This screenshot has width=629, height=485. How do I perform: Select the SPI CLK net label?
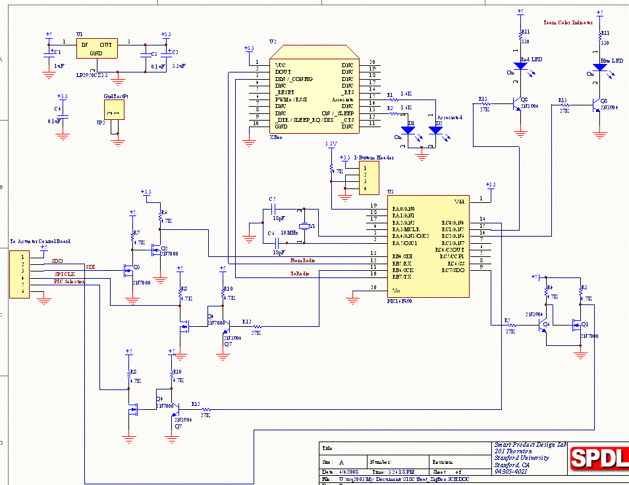tap(64, 273)
